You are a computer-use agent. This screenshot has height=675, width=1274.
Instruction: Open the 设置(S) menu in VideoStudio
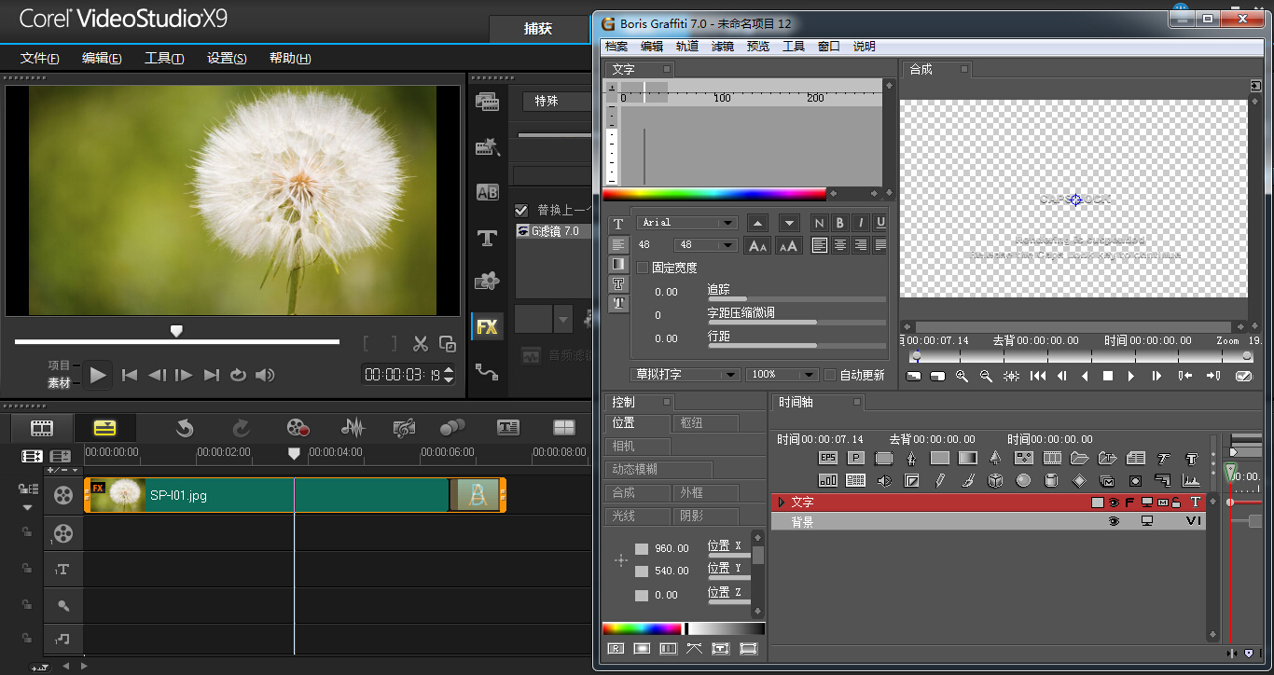[x=227, y=58]
